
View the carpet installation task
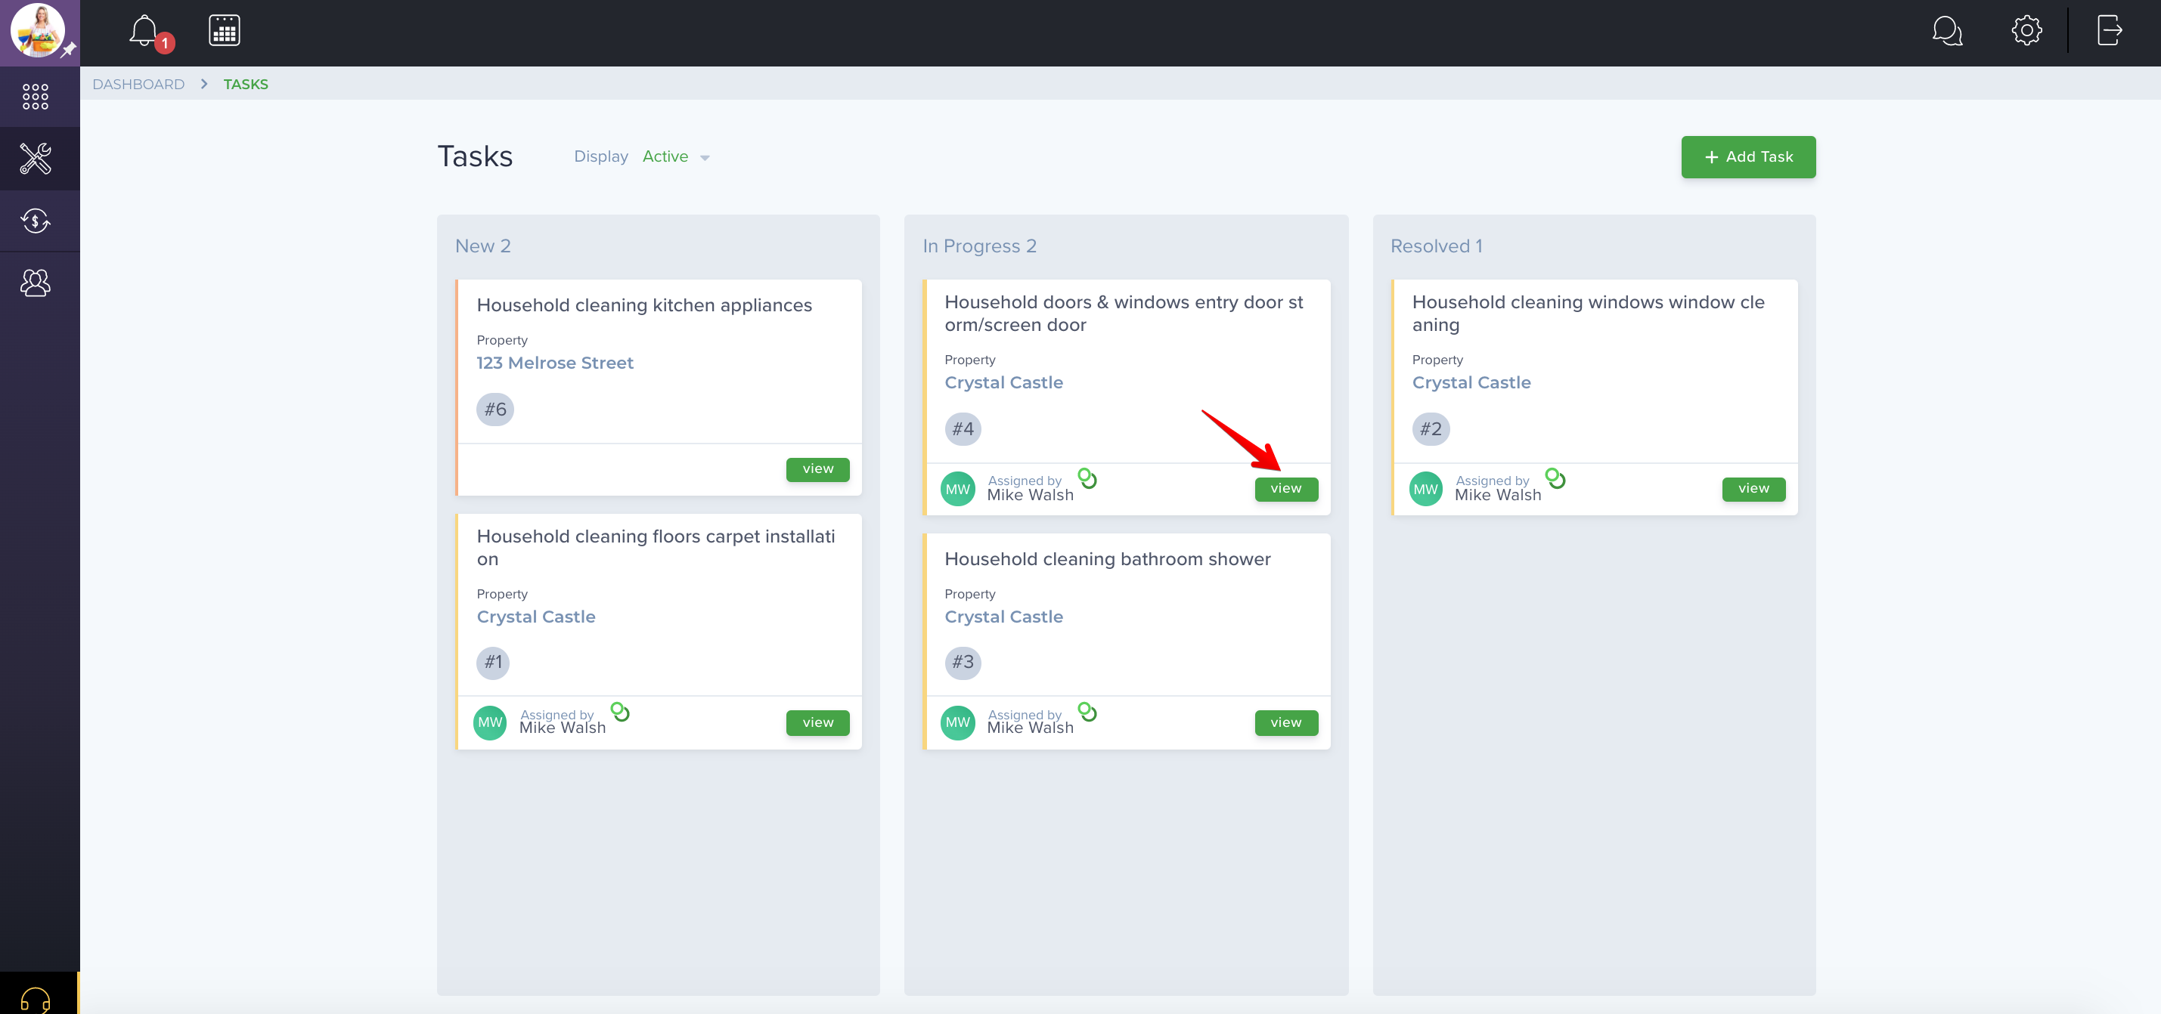click(818, 722)
